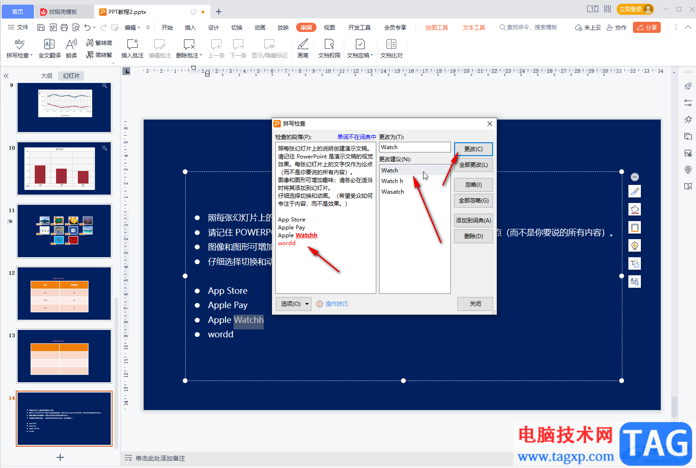The image size is (696, 468).
Task: Switch to the 插入 ribbon tab
Action: click(x=190, y=27)
